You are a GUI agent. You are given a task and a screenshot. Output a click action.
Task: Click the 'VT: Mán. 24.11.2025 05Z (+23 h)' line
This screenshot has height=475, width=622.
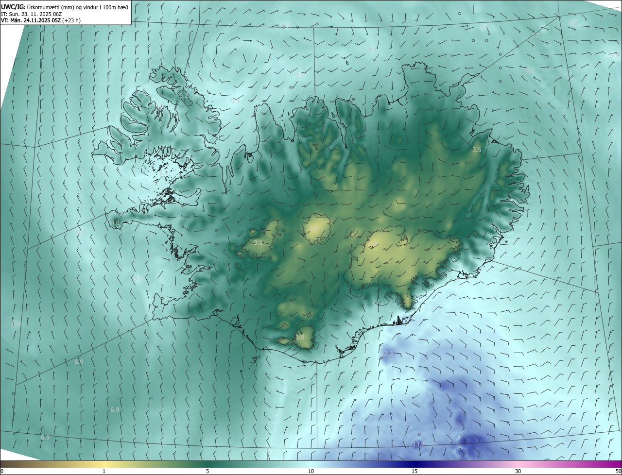[x=41, y=20]
